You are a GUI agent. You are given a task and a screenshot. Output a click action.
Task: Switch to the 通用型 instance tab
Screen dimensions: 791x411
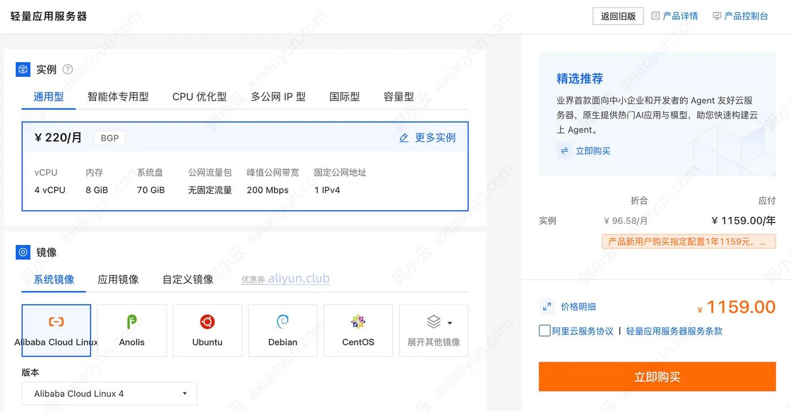[49, 97]
